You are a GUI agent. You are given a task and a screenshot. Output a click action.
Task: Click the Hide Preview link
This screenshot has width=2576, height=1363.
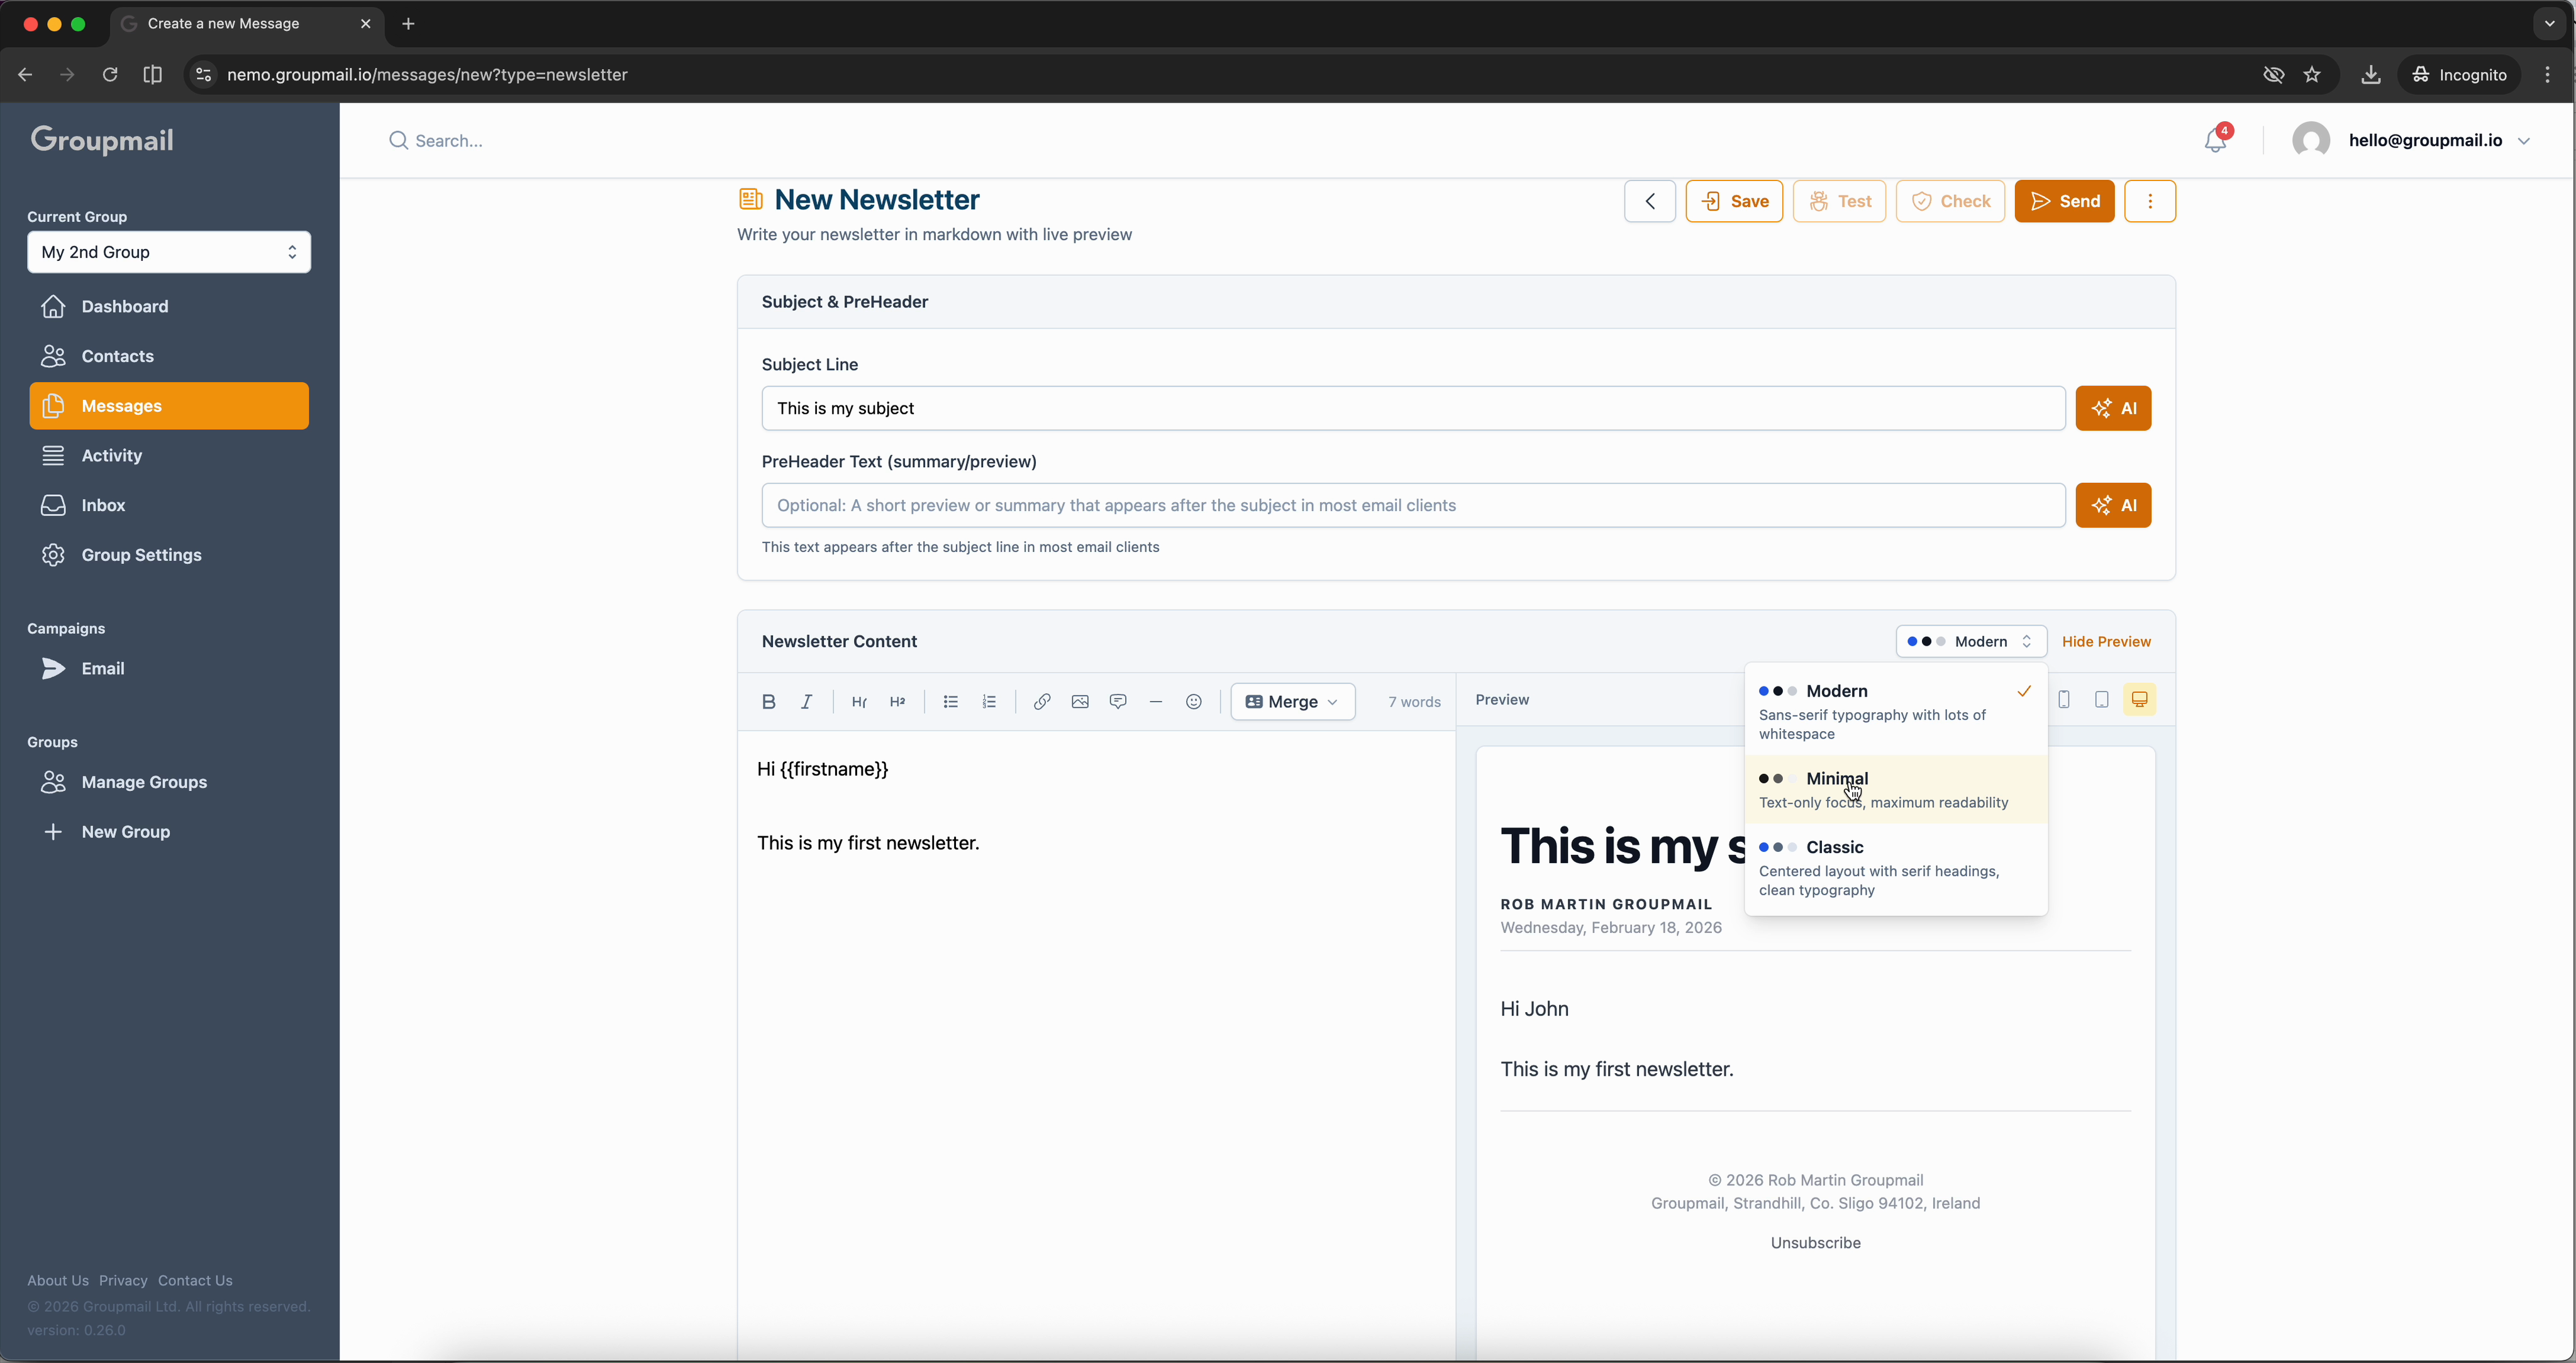2106,642
